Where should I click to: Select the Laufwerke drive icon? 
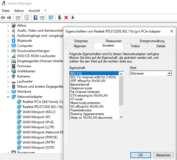[14, 82]
